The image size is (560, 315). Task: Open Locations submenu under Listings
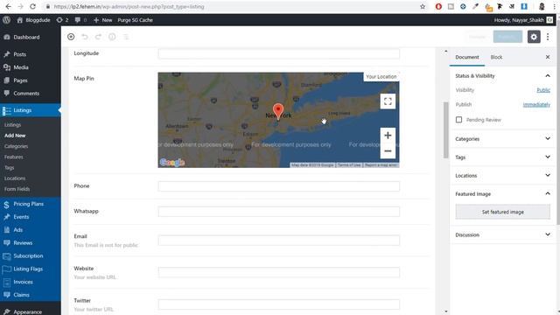15,178
